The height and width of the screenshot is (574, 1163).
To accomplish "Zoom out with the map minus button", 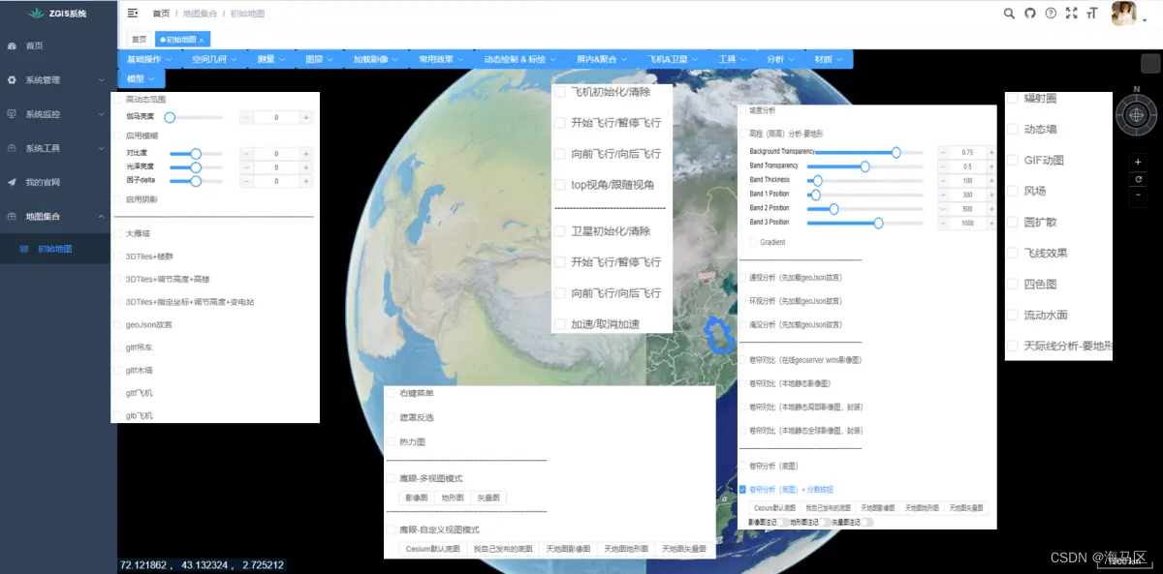I will (1138, 196).
